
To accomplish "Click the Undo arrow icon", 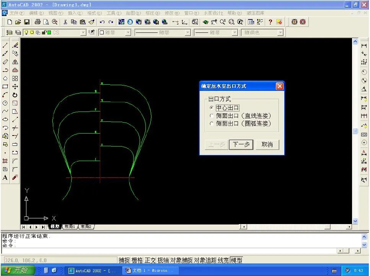I will coord(102,22).
